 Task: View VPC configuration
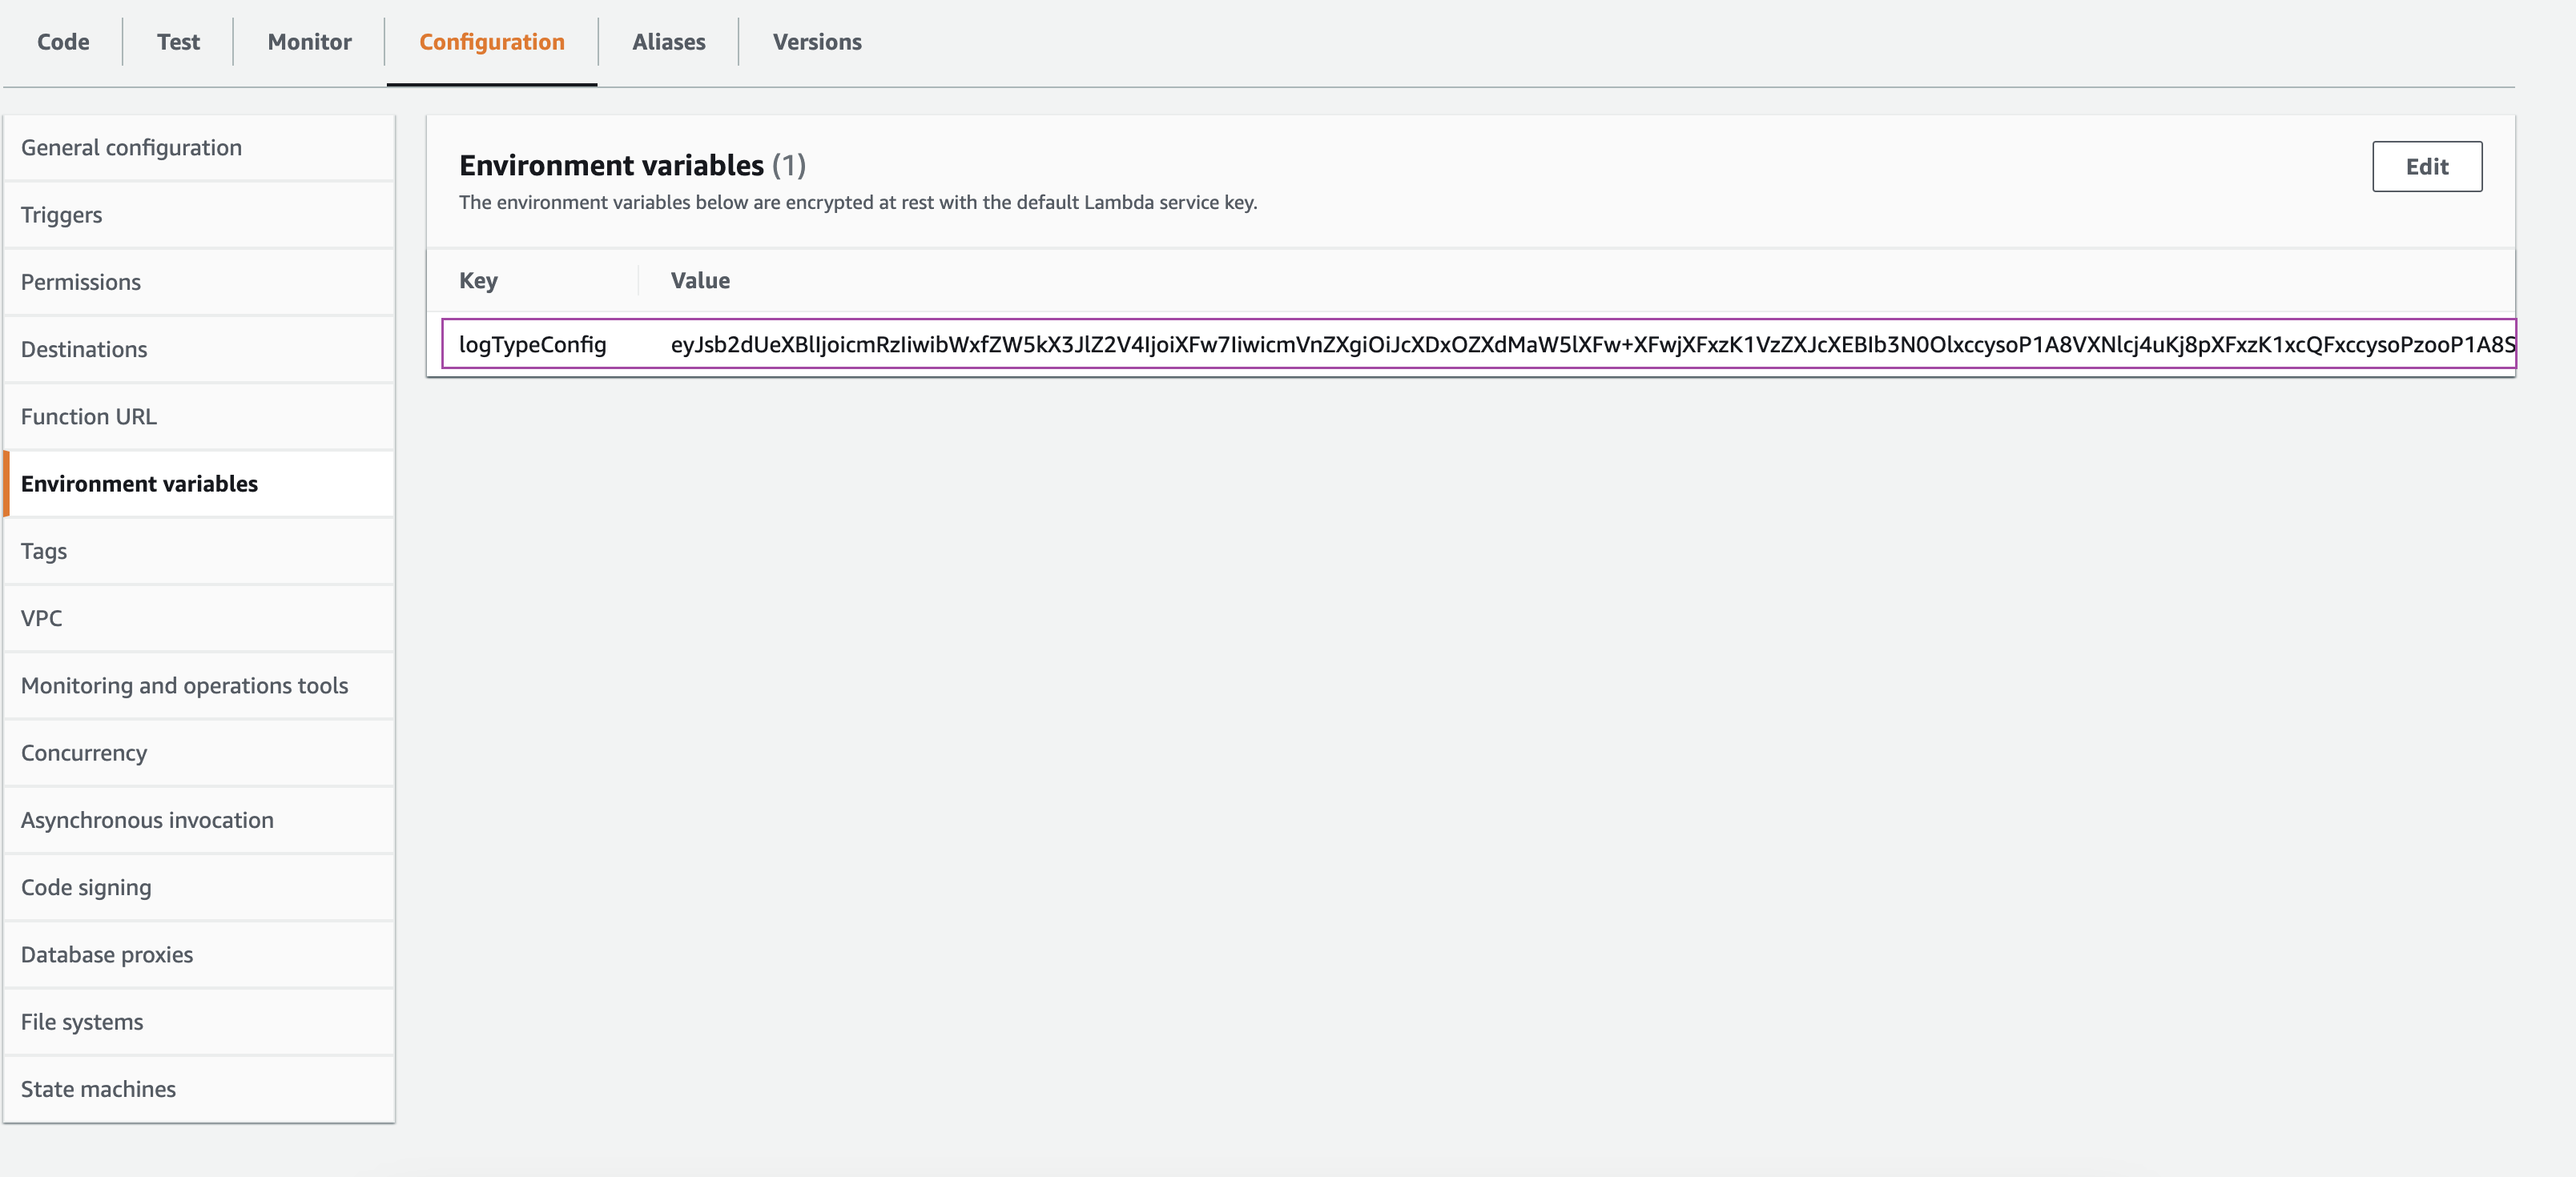[x=41, y=618]
